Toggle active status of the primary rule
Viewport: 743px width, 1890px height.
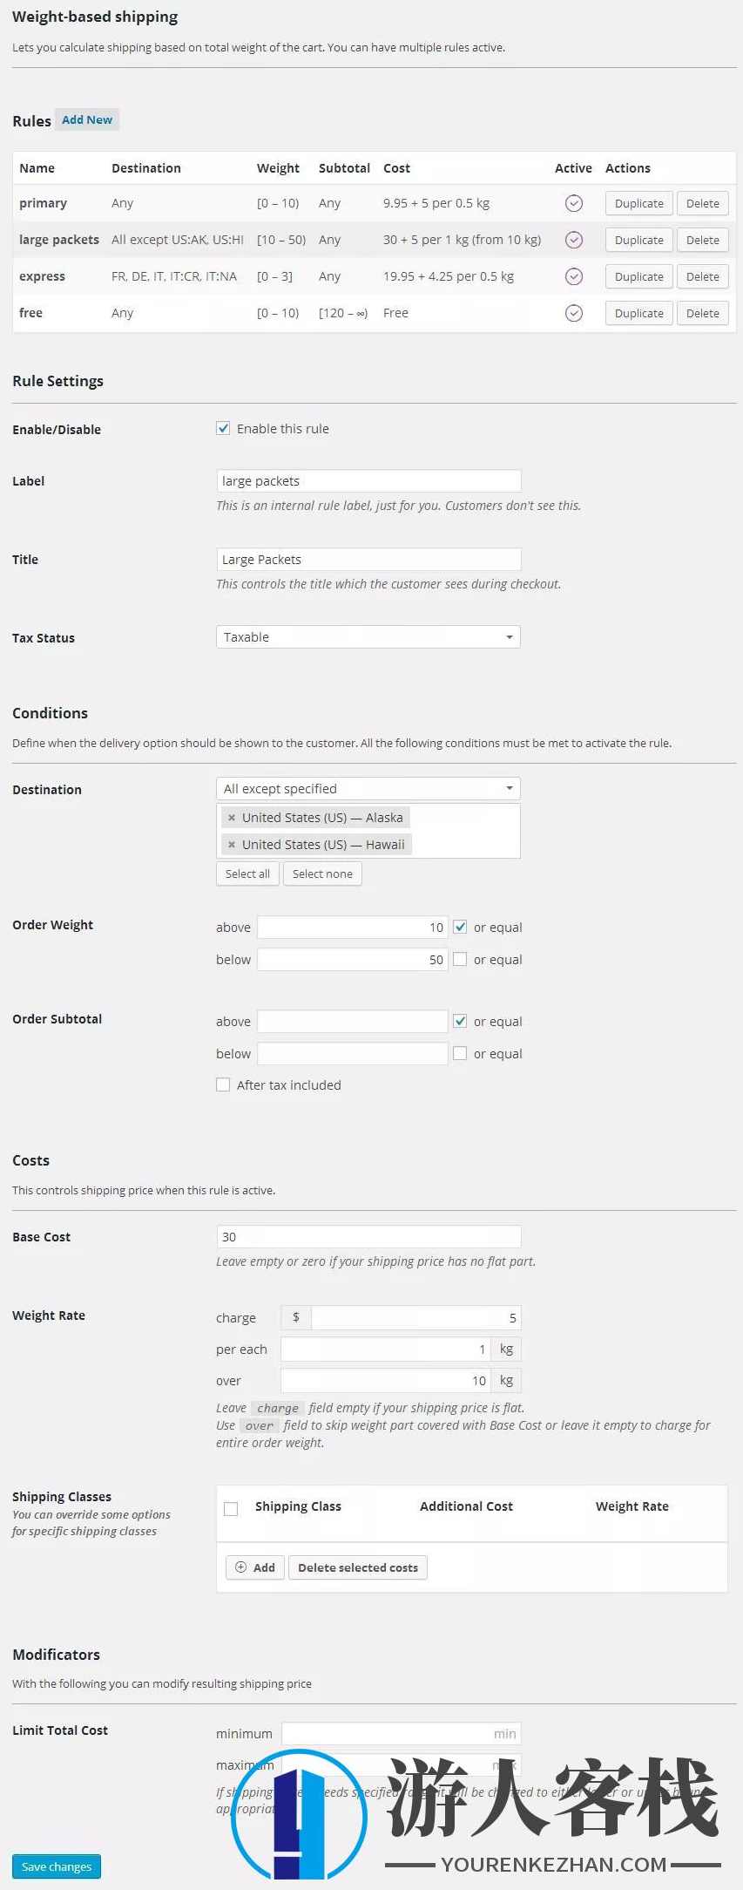point(573,202)
